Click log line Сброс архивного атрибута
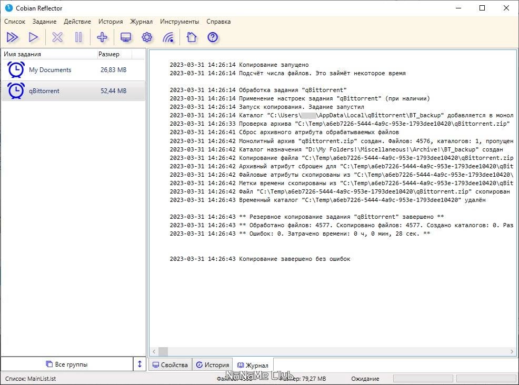519x385 pixels. click(284, 133)
